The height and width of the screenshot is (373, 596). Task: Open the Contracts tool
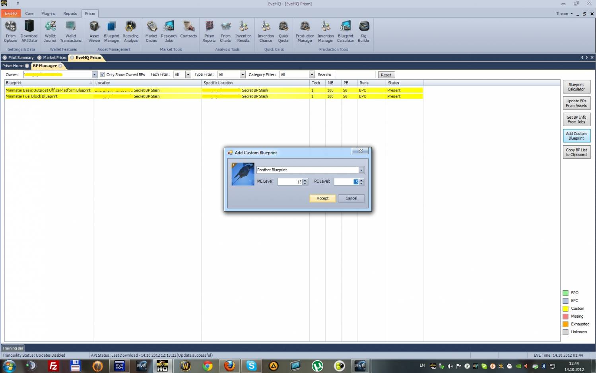coord(188,29)
